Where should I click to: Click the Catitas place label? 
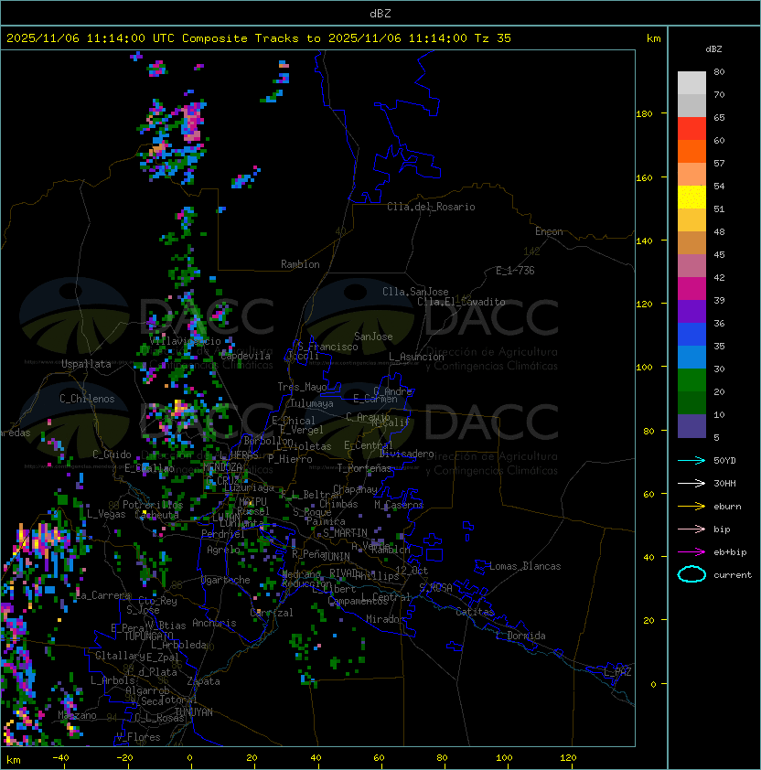pos(475,612)
